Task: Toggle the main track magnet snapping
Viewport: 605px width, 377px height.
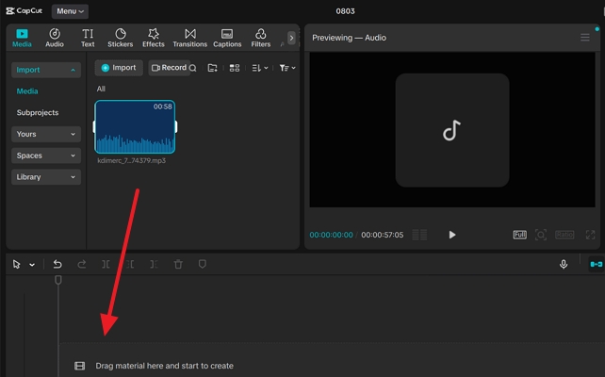Action: pos(597,264)
